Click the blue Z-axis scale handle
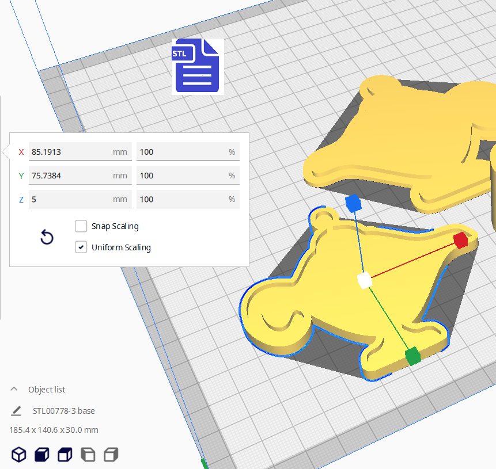496x469 pixels. point(352,203)
